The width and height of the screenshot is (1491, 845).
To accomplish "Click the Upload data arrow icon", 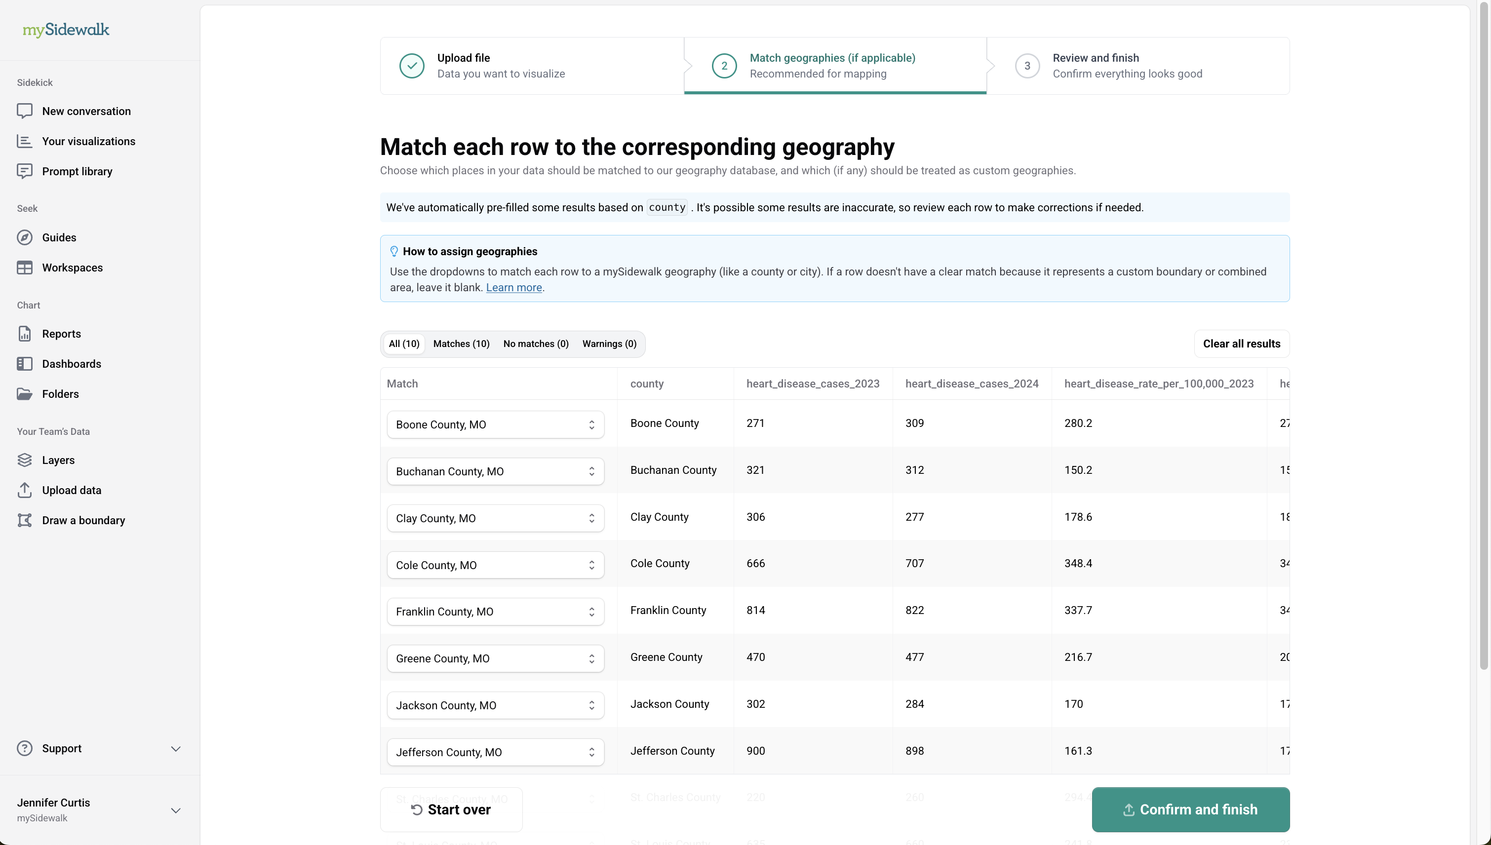I will coord(24,491).
